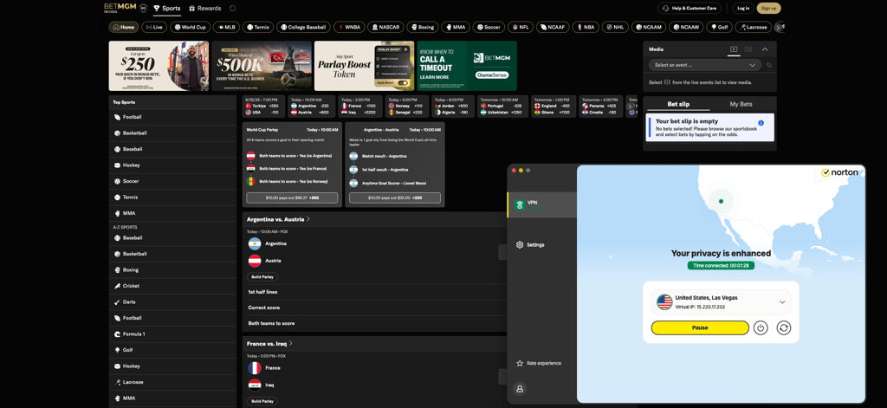
Task: Show more matches with the odds carousel arrow
Action: 631,107
